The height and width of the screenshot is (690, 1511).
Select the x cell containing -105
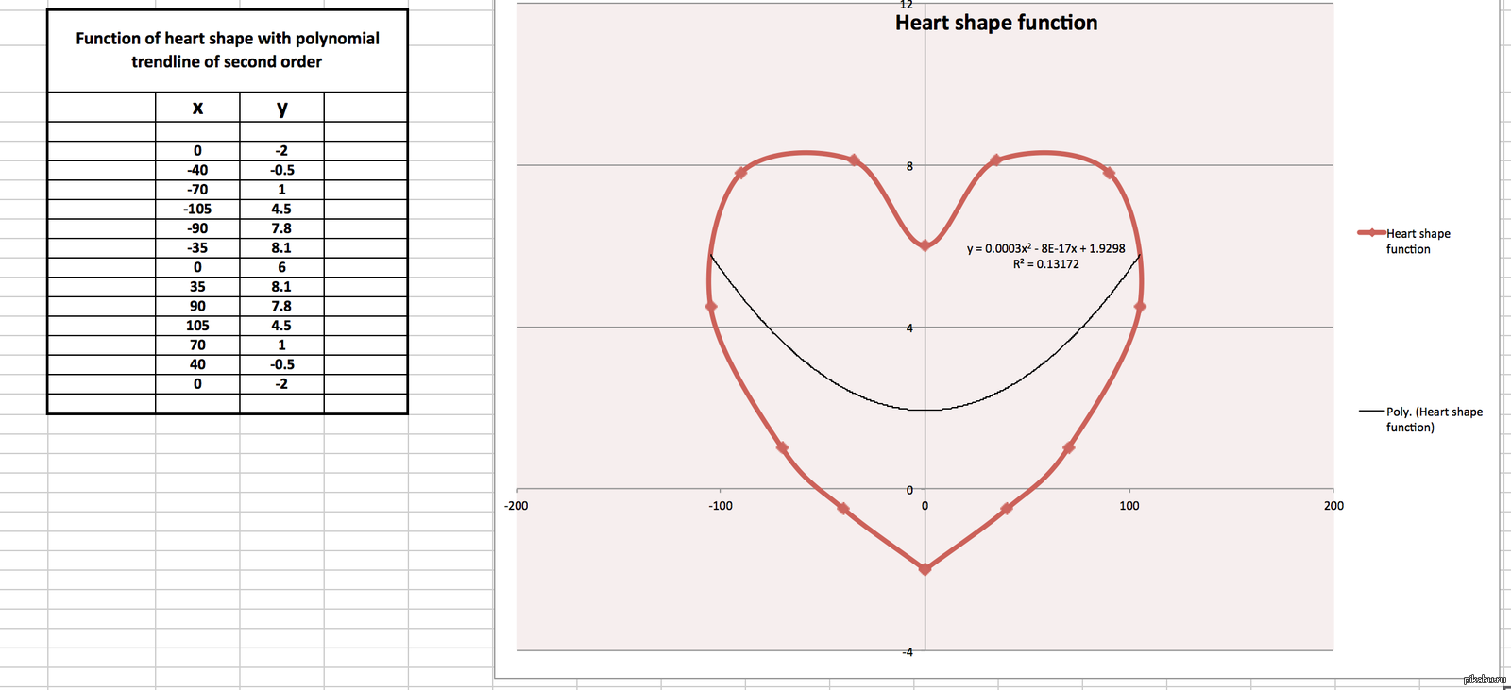(x=197, y=209)
